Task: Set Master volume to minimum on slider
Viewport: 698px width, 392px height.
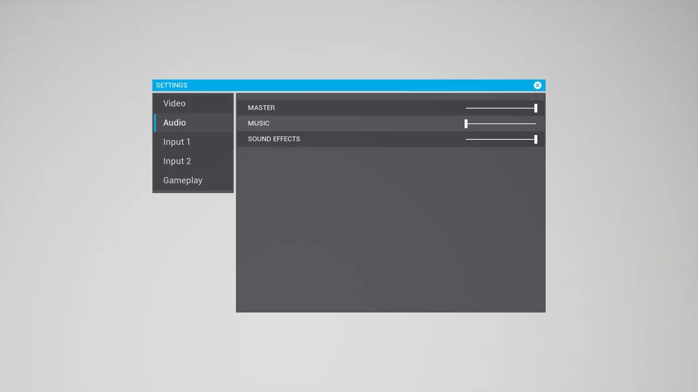Action: tap(466, 108)
